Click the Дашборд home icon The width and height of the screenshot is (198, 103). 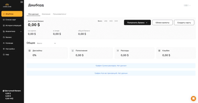(4, 14)
